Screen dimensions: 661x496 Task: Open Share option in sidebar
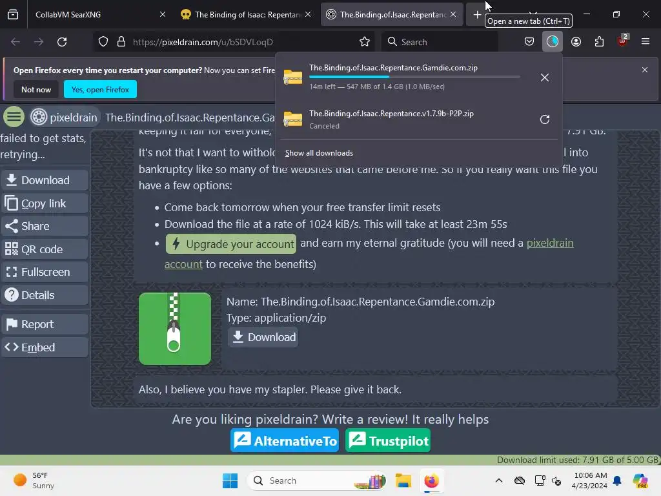pos(45,226)
